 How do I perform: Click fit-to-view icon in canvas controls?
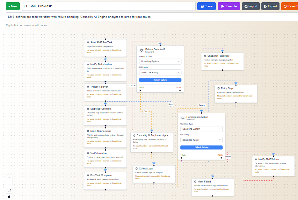click(x=9, y=190)
